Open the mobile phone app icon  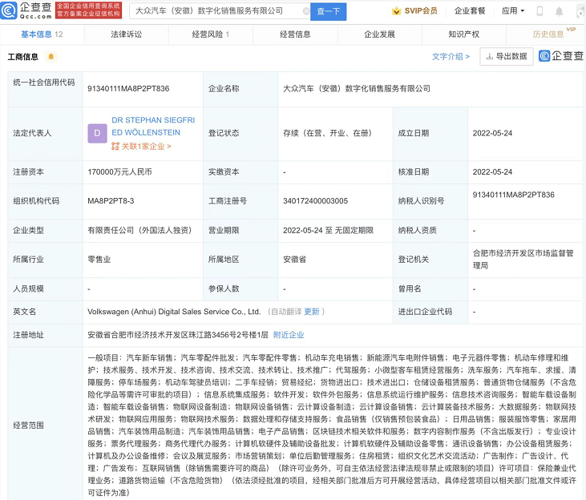(540, 11)
